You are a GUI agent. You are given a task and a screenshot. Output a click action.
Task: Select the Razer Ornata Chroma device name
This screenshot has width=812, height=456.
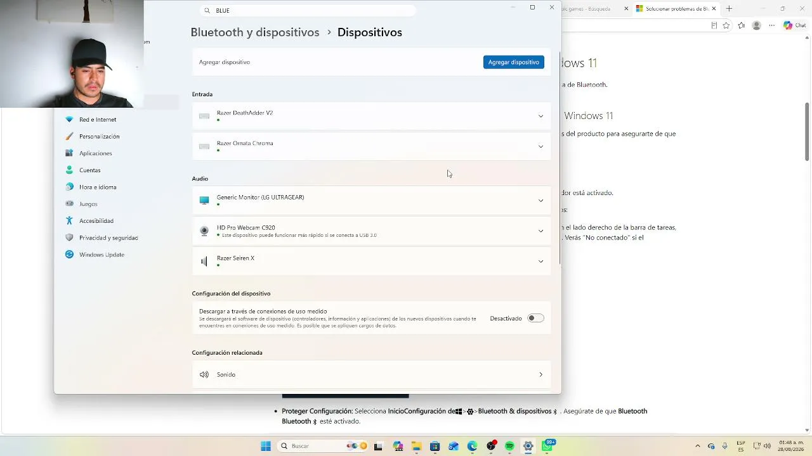245,143
